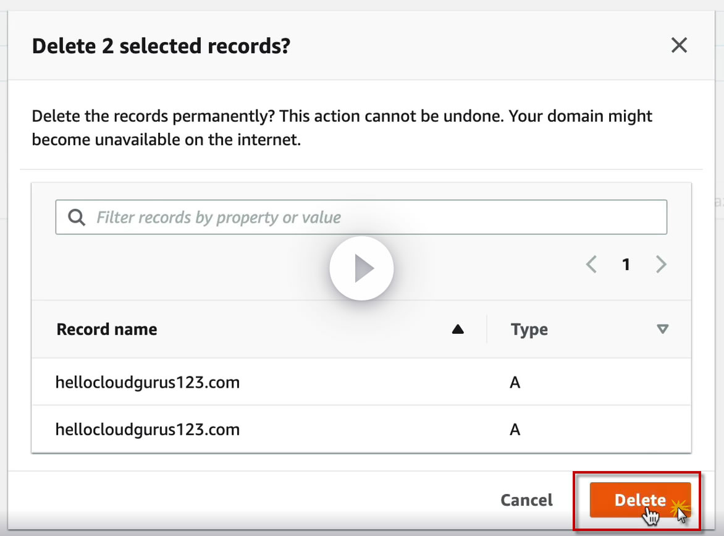Focus the filter records input field
Image resolution: width=724 pixels, height=536 pixels.
click(371, 218)
